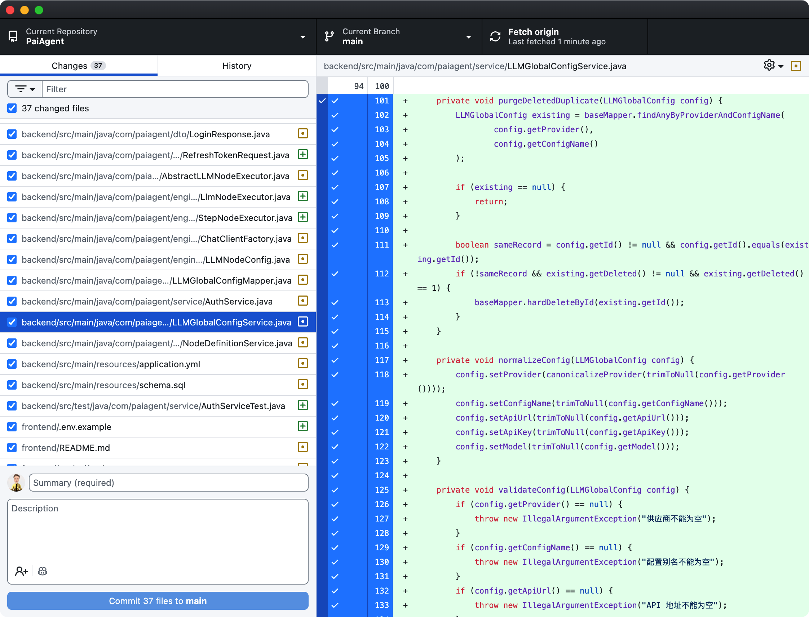The height and width of the screenshot is (617, 809).
Task: Open the diff settings gear icon
Action: click(769, 65)
